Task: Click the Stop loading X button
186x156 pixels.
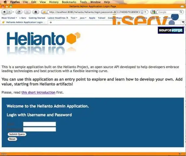Action: tap(27, 12)
